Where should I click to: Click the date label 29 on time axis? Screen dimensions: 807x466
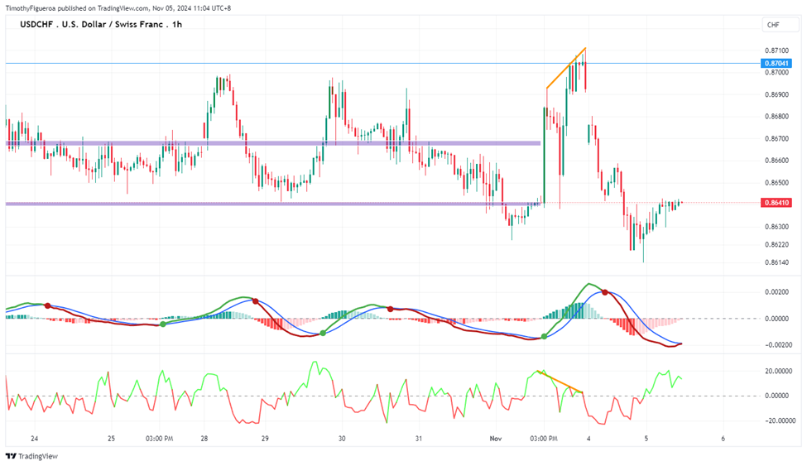pos(265,439)
